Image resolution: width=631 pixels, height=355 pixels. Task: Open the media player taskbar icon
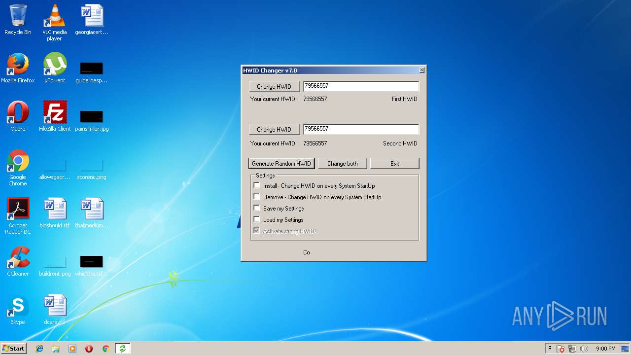click(x=72, y=349)
